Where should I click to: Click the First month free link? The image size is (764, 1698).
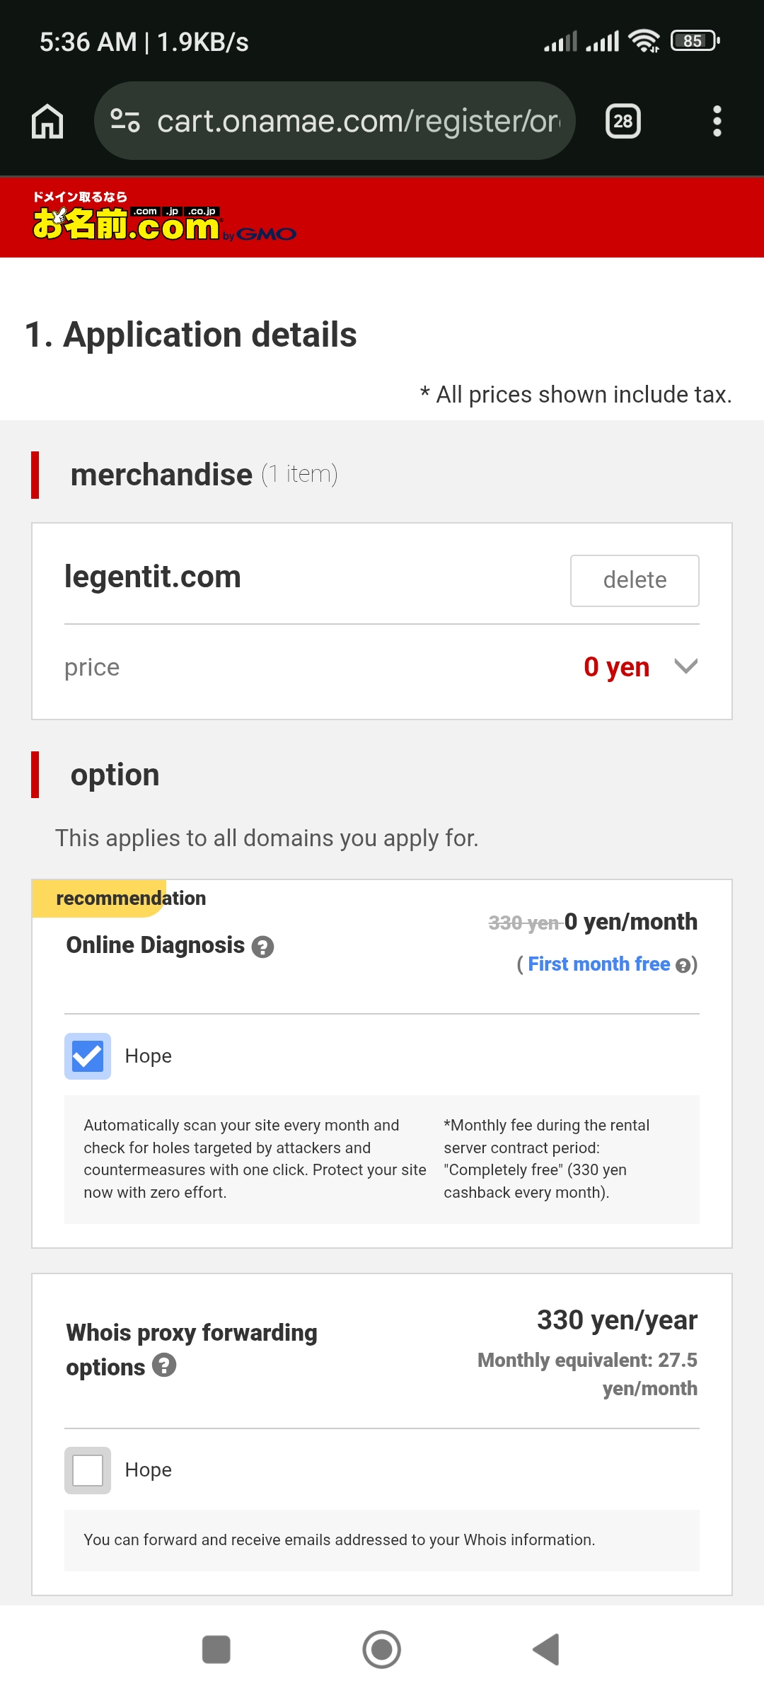(599, 964)
